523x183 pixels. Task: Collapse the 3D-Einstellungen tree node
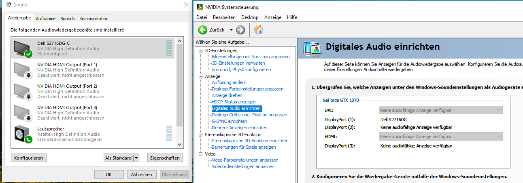pos(201,50)
